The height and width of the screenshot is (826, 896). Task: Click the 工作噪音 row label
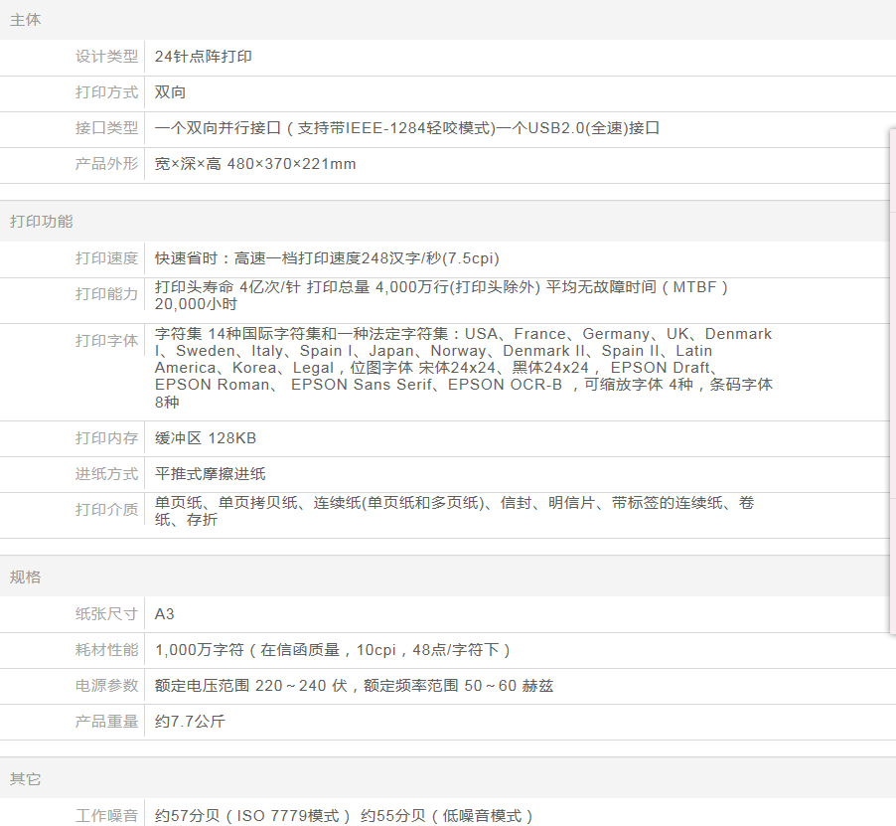click(106, 816)
